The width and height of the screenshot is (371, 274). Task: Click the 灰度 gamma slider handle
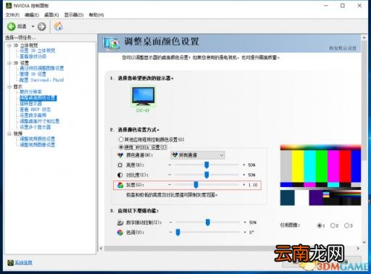coord(196,185)
